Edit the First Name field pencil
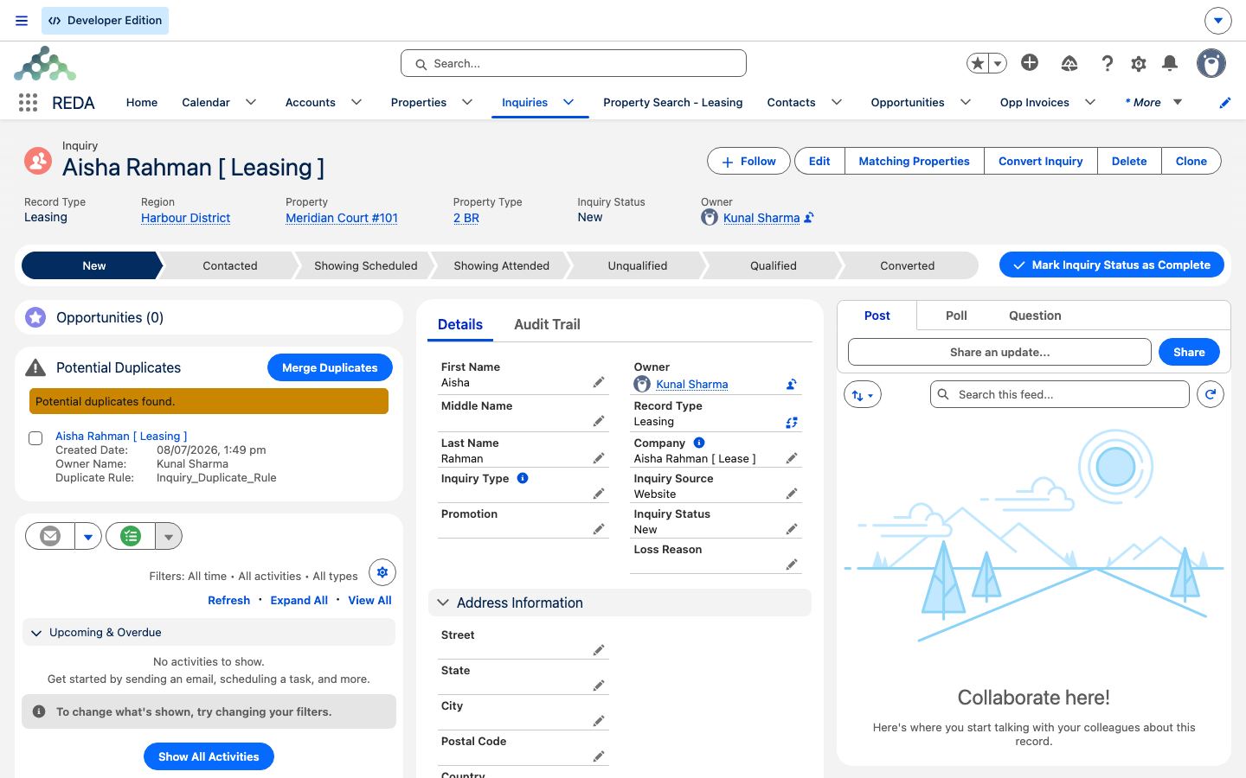Viewport: 1246px width, 778px height. coord(599,382)
